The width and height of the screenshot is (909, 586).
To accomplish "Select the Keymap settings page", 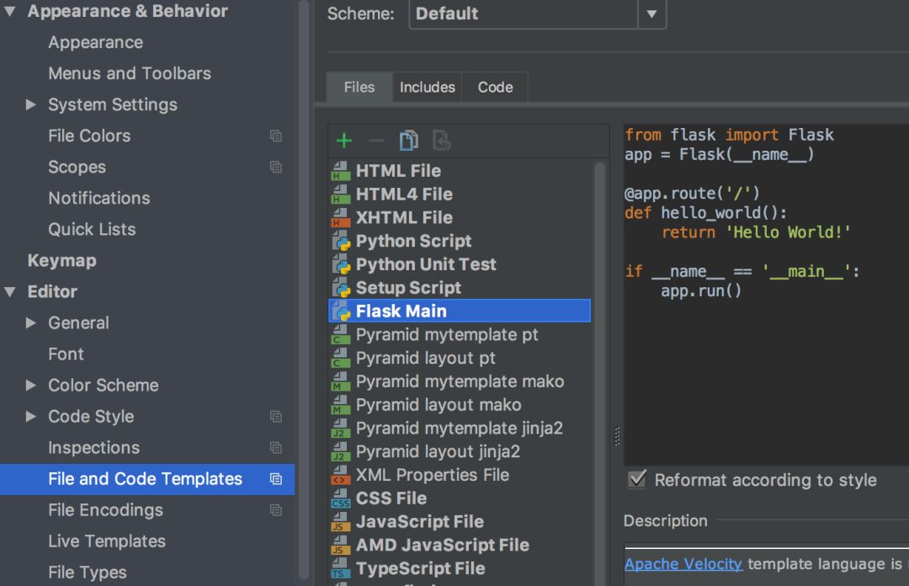I will (x=61, y=261).
